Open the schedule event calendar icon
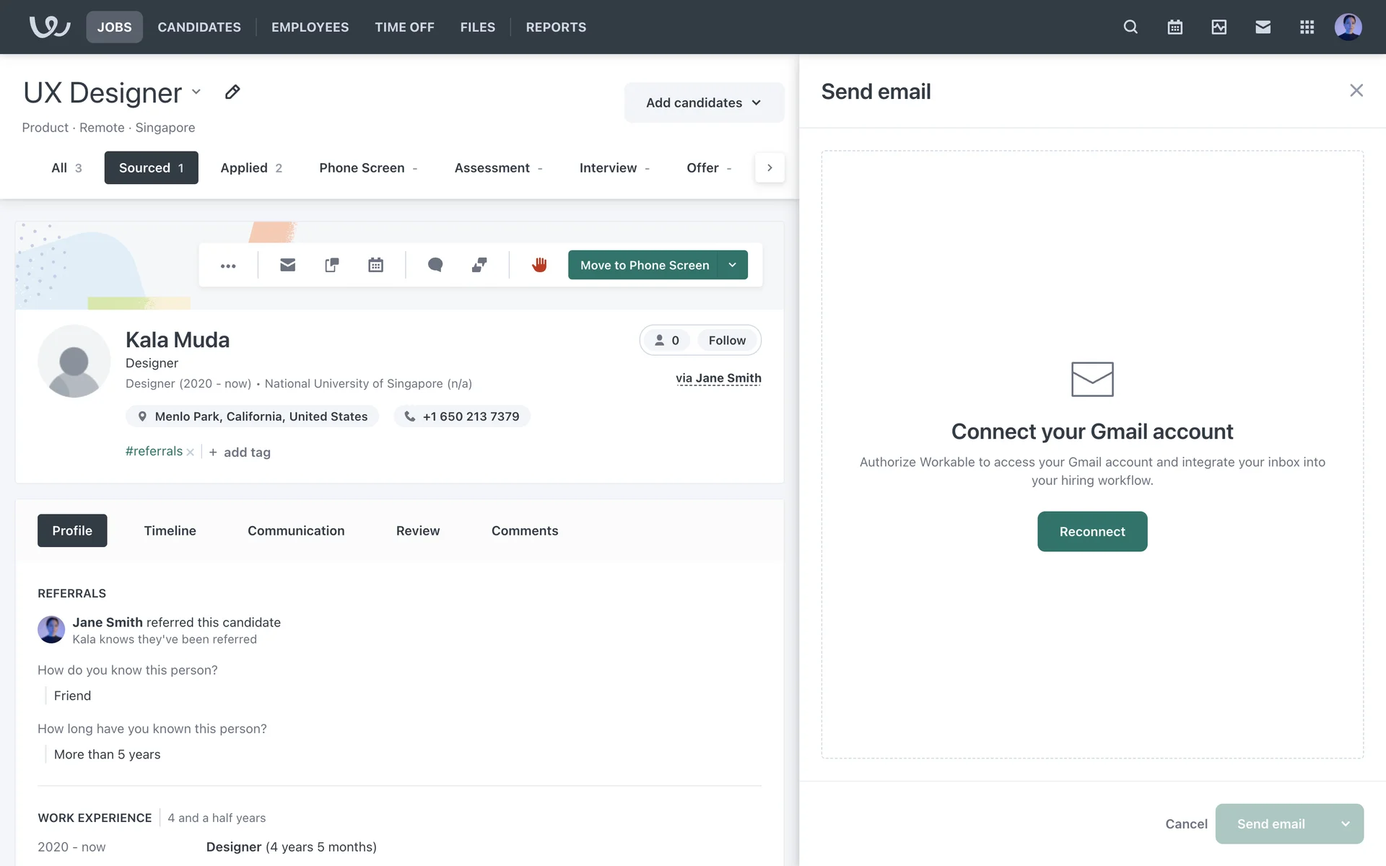 pos(375,265)
